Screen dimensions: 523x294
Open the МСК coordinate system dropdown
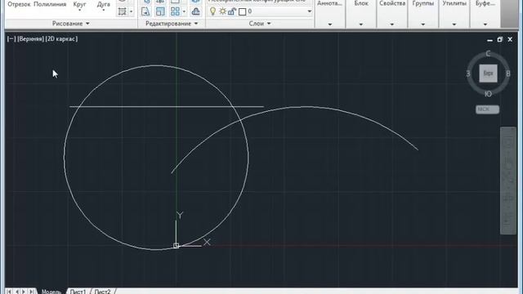[487, 109]
